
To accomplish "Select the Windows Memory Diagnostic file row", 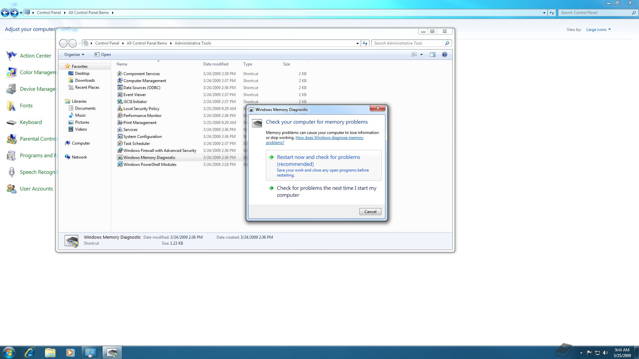I will tap(181, 158).
